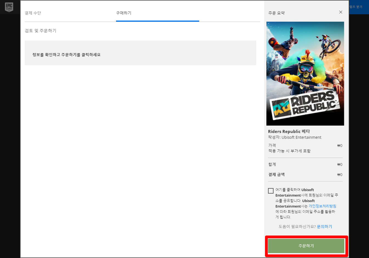369x258 pixels.
Task: Click the 작성자: Ubisoft Entertainment text
Action: pos(295,137)
